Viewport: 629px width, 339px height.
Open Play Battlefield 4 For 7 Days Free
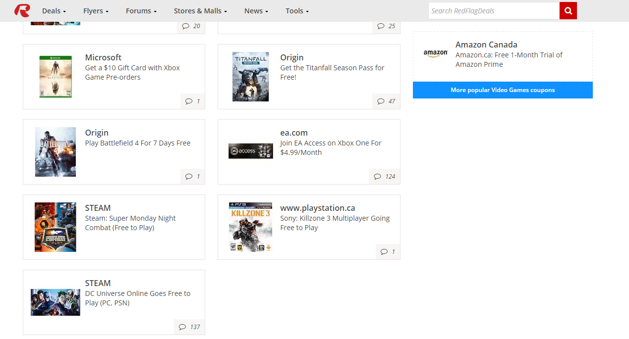click(138, 143)
